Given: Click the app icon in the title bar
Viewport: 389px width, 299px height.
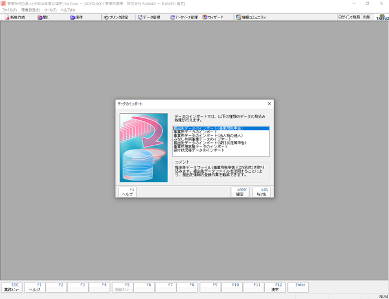Looking at the screenshot, I should tap(3, 3).
